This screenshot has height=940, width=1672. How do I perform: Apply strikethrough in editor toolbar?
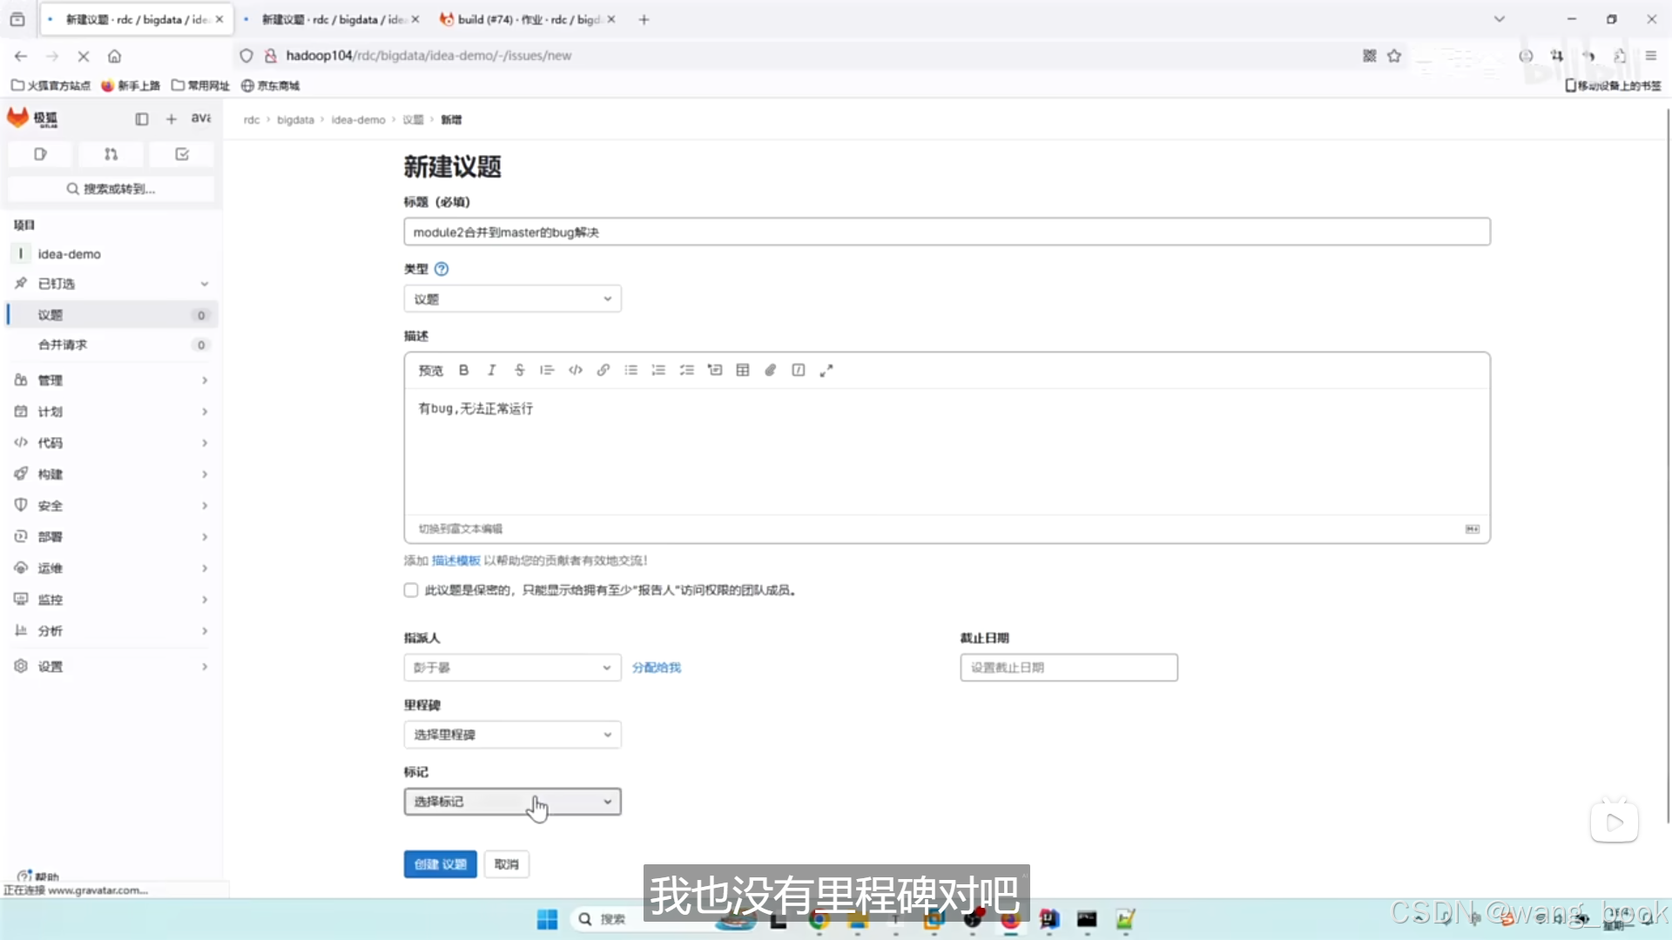(x=520, y=370)
